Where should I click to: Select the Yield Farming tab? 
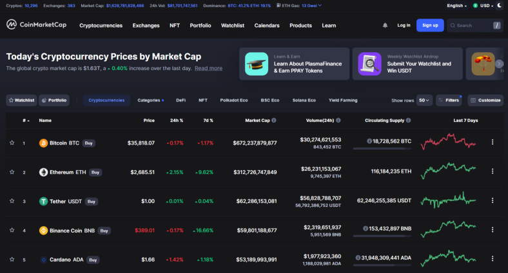pos(343,100)
